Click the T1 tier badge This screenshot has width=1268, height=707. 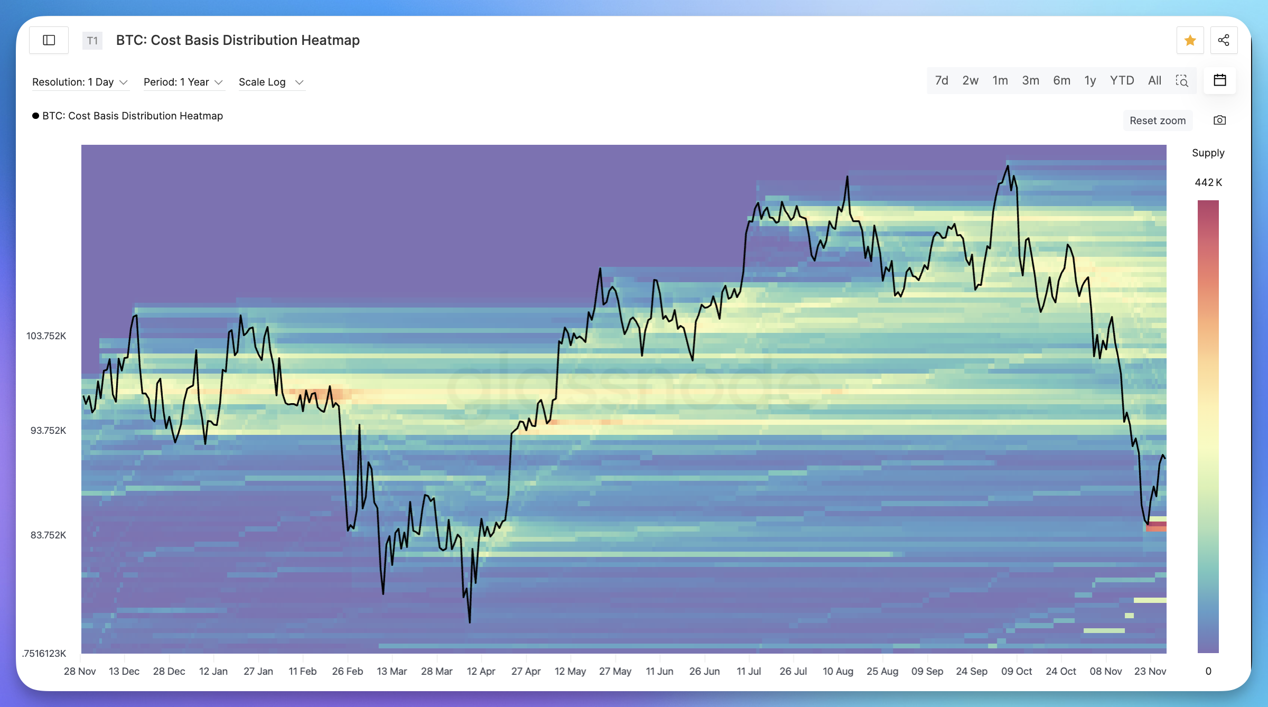pyautogui.click(x=92, y=41)
